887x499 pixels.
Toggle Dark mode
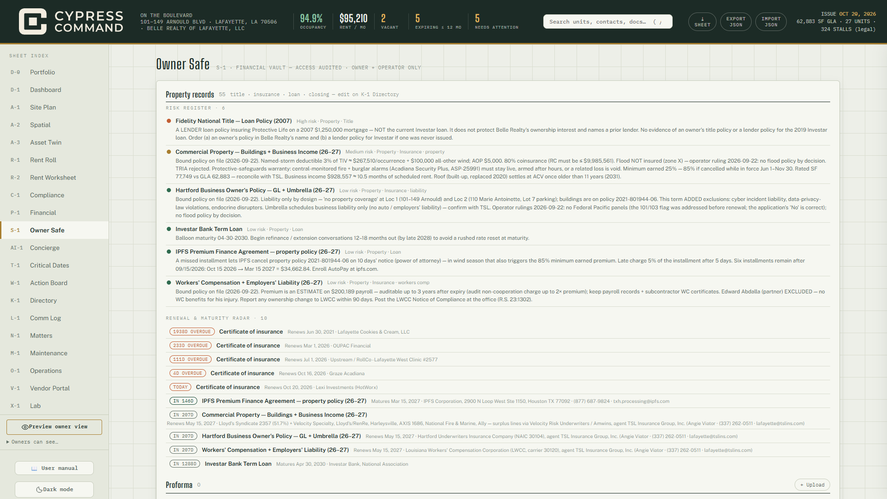click(x=54, y=489)
